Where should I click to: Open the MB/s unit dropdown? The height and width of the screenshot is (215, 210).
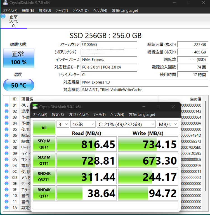pyautogui.click(x=167, y=124)
